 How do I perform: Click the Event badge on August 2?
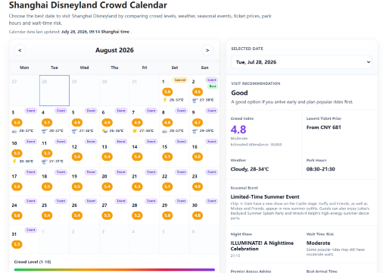coord(212,80)
